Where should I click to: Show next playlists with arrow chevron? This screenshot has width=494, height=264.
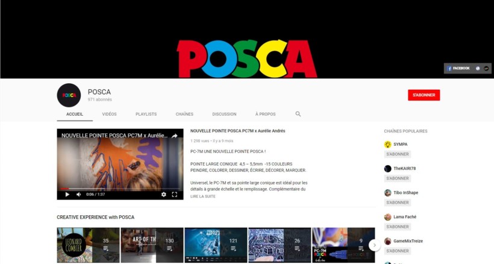374,245
